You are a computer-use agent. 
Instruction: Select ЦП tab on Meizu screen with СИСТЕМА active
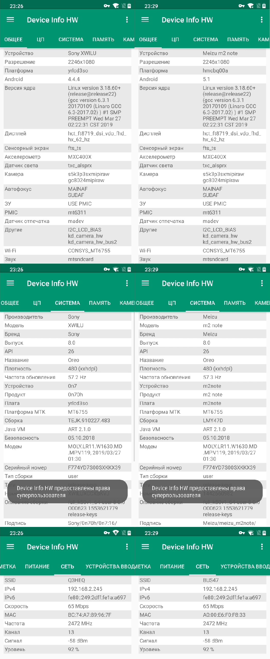(x=172, y=303)
